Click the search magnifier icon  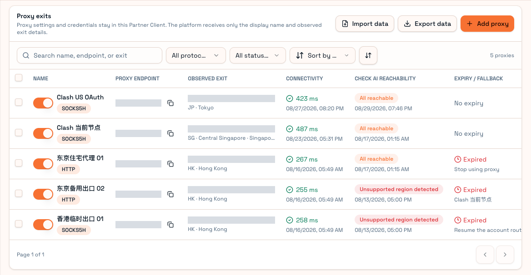coord(26,55)
